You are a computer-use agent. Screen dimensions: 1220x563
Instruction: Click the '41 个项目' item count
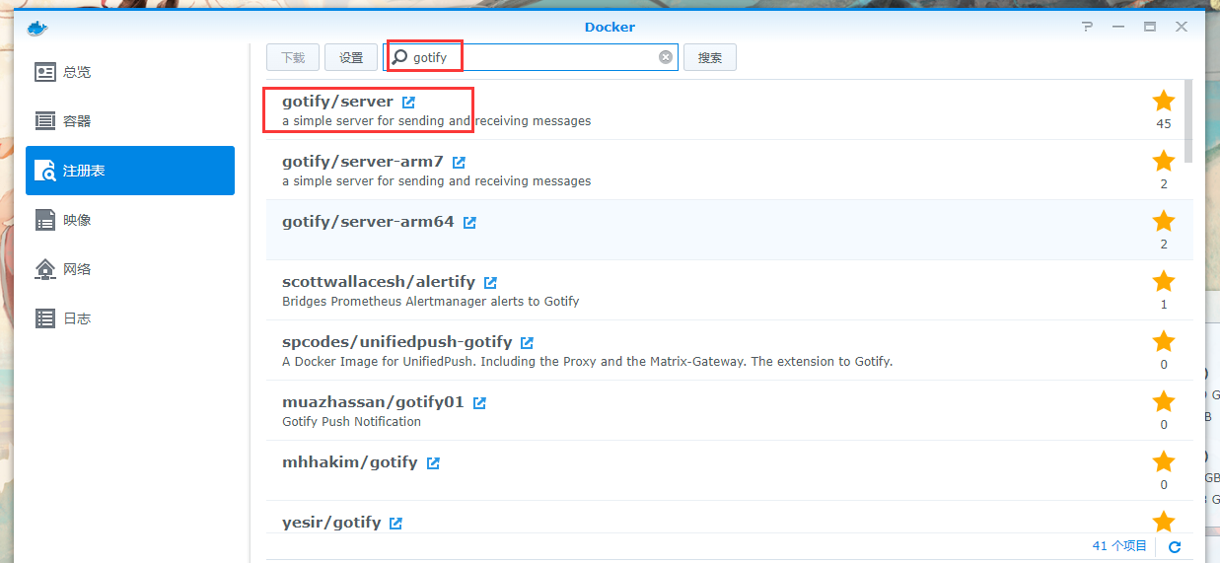pyautogui.click(x=1119, y=546)
